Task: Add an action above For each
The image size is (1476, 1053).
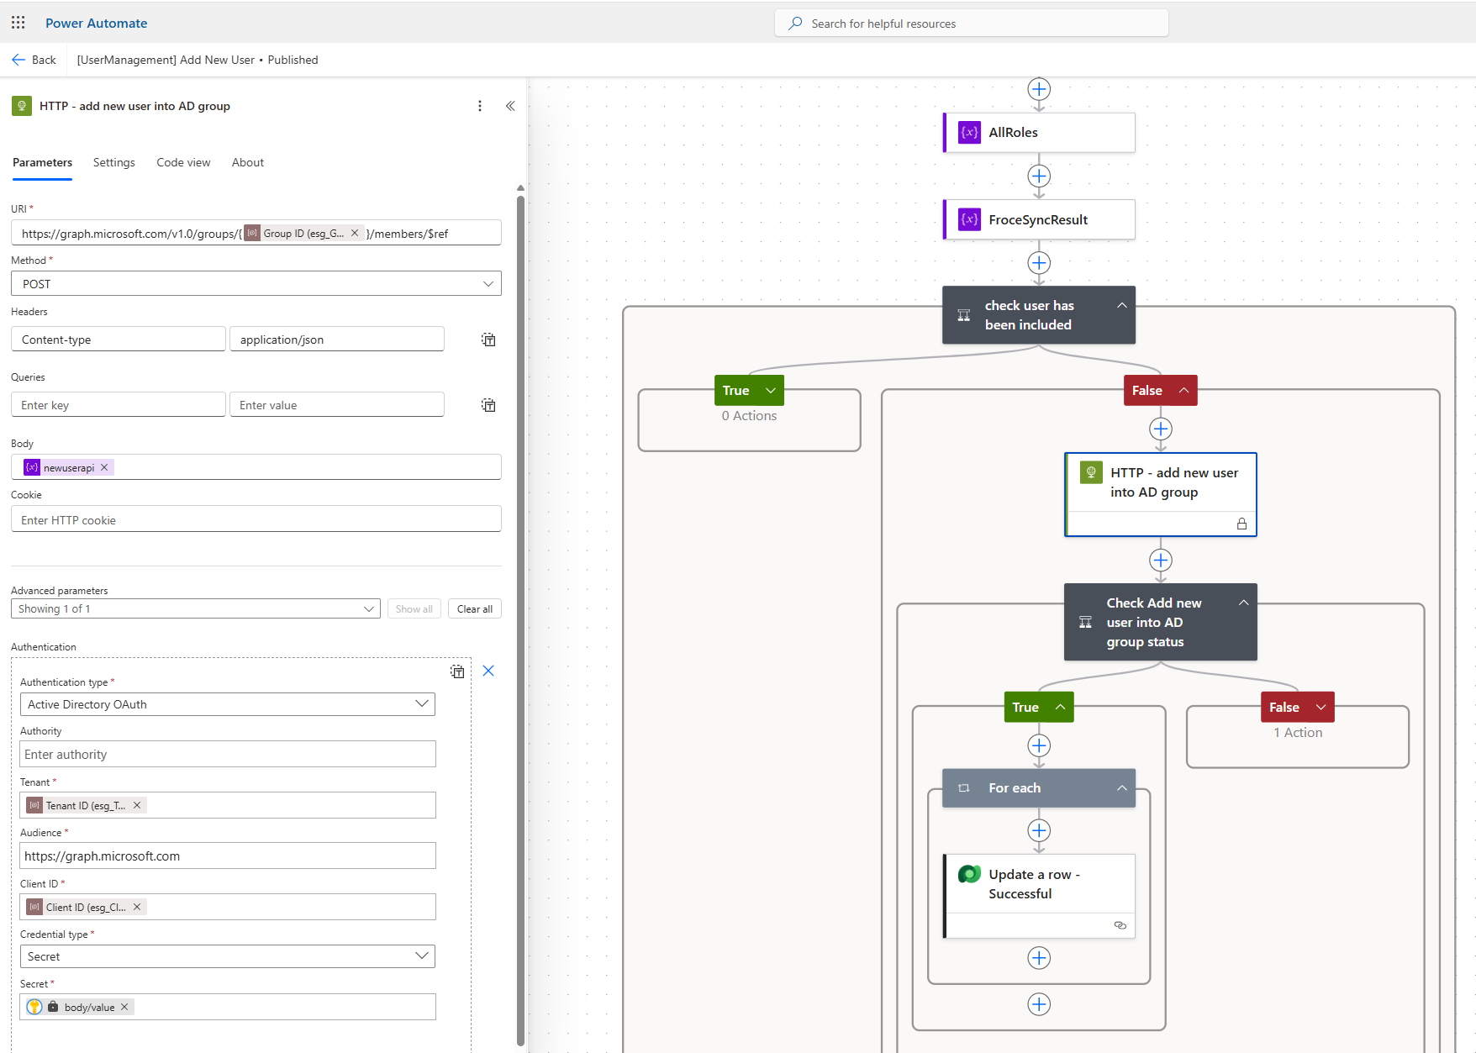Action: click(x=1039, y=745)
